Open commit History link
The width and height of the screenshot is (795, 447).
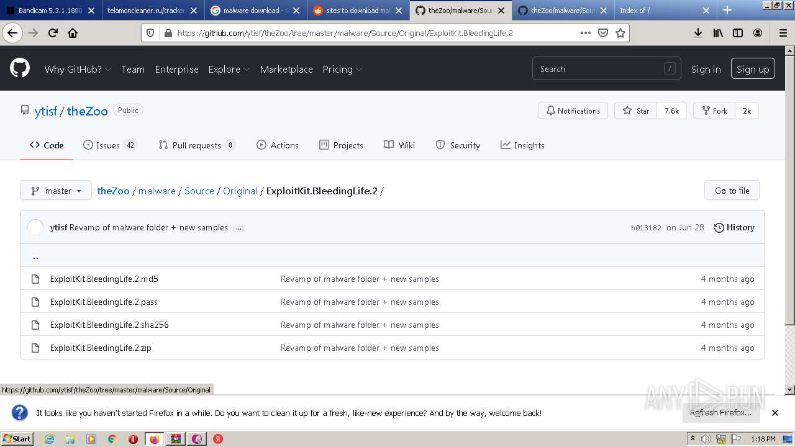(734, 227)
